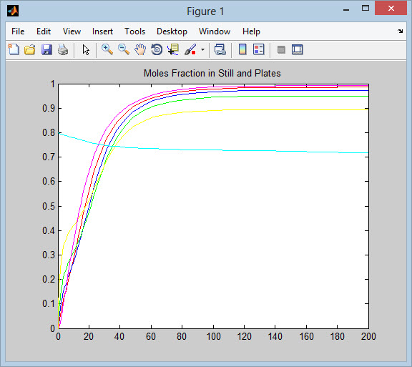Show plot tools and dock figure

click(x=297, y=49)
